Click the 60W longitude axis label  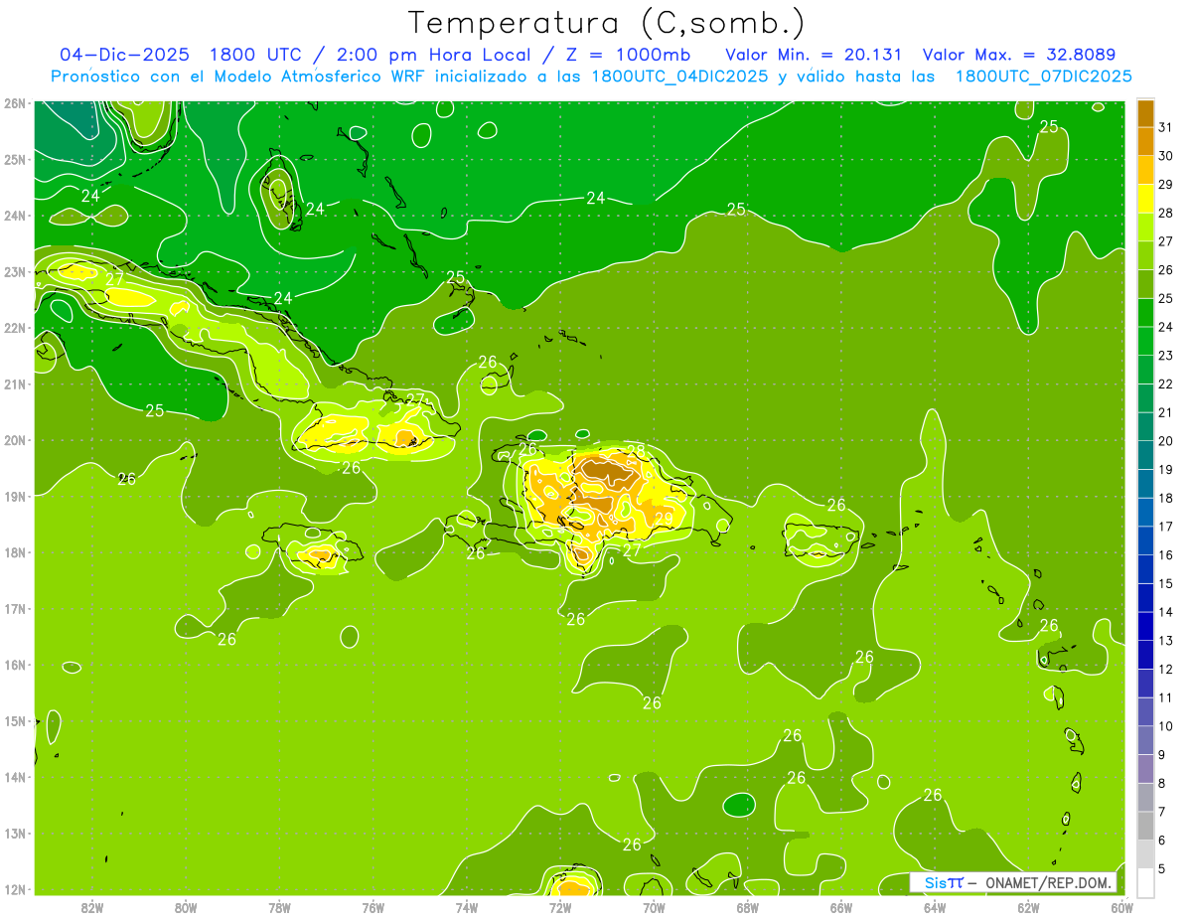pyautogui.click(x=1122, y=907)
